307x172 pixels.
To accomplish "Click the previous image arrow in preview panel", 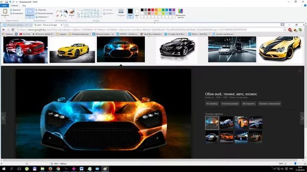I will [x=3, y=118].
